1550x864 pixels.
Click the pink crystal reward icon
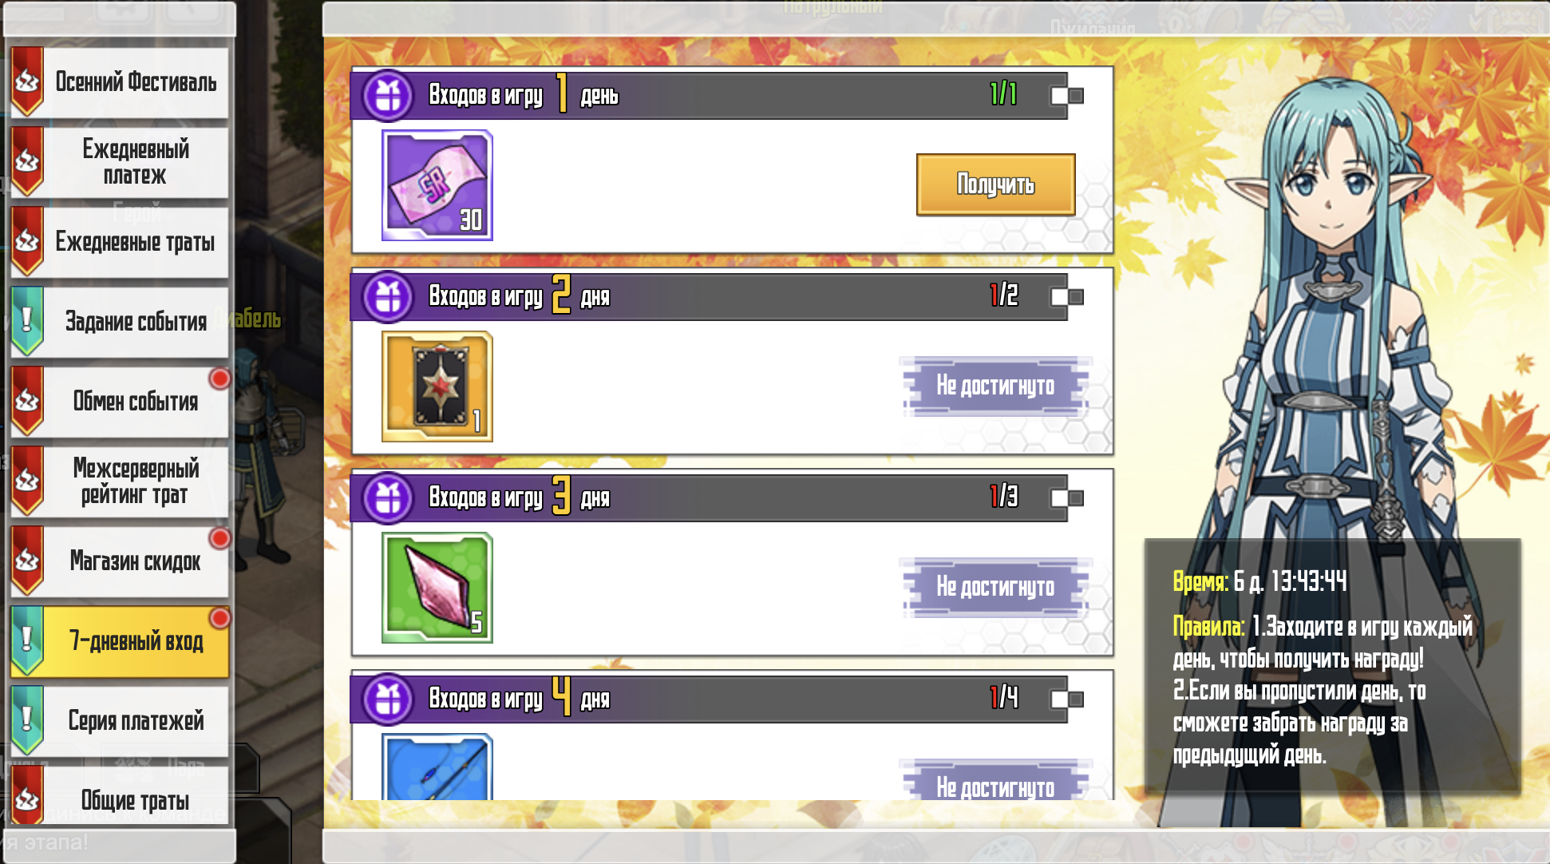tap(437, 588)
